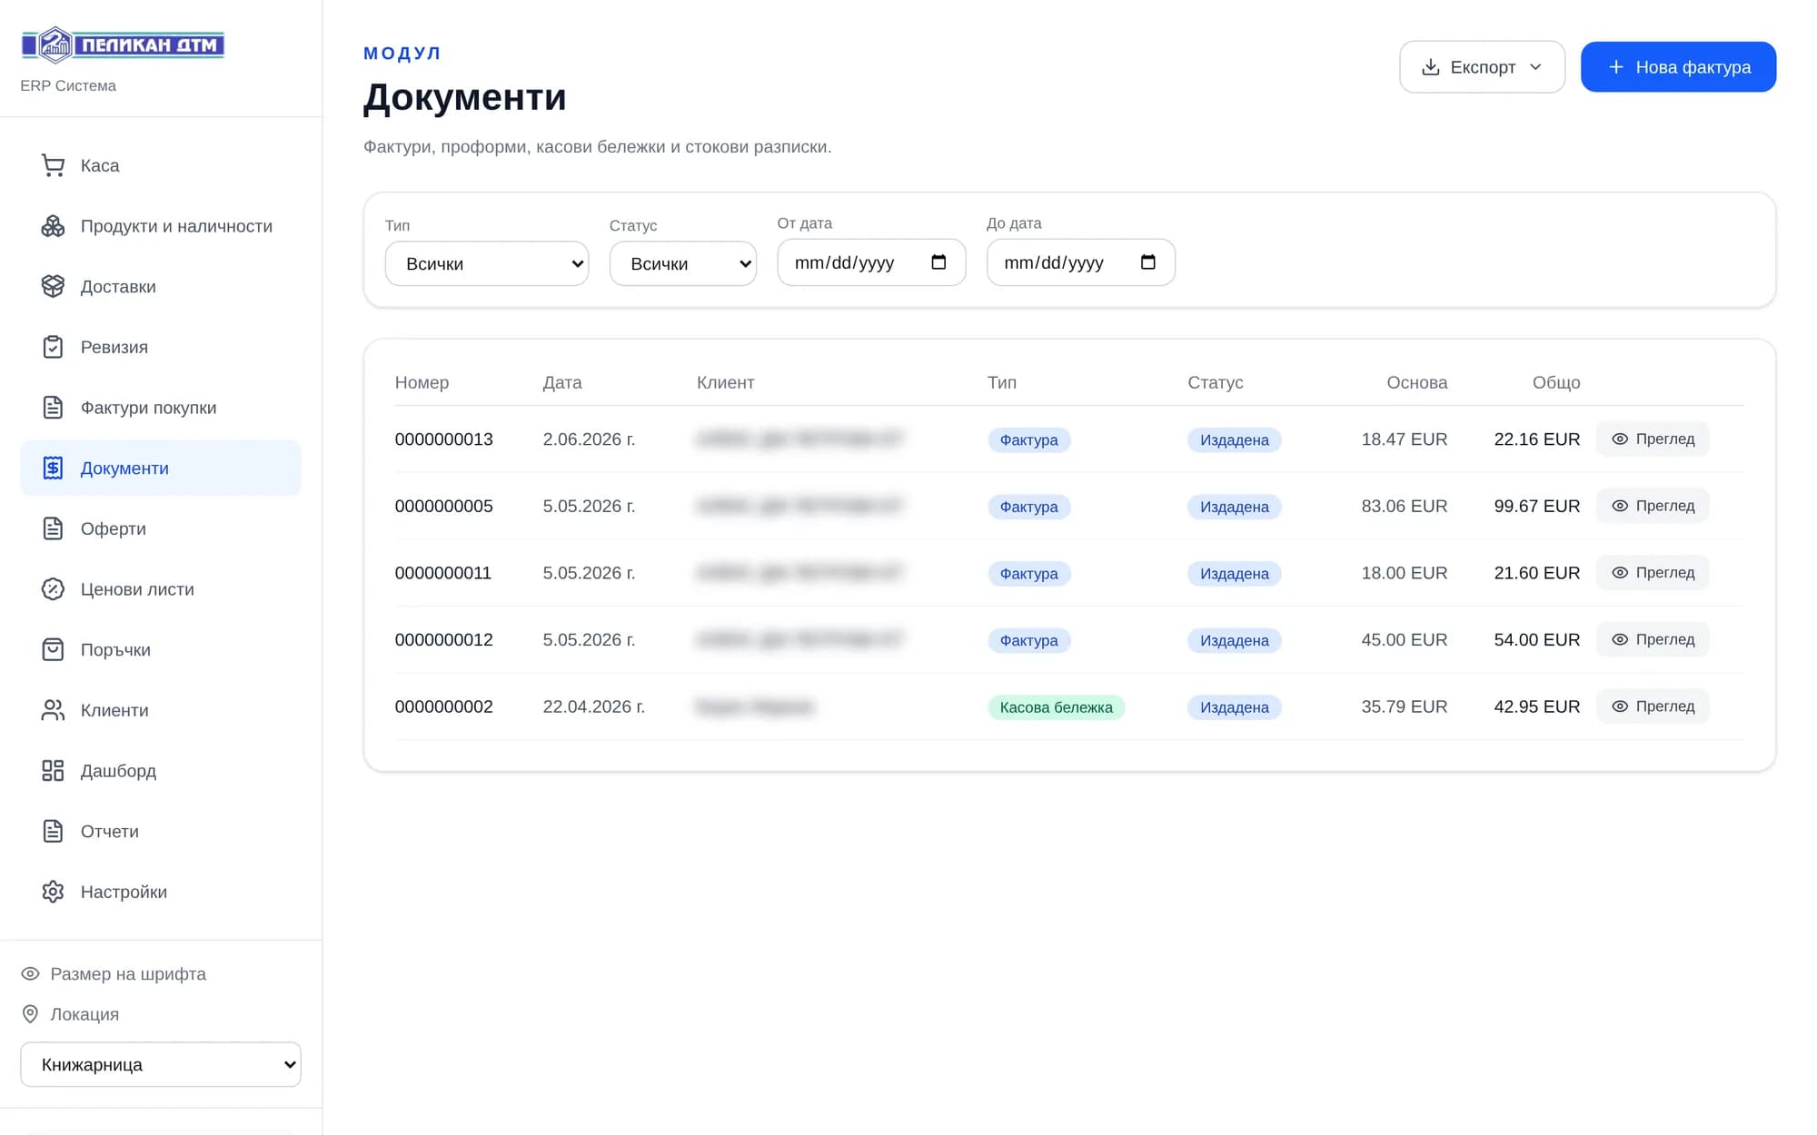Click the Поръчки shopping bag icon
Viewport: 1817px width, 1135px height.
[x=53, y=649]
